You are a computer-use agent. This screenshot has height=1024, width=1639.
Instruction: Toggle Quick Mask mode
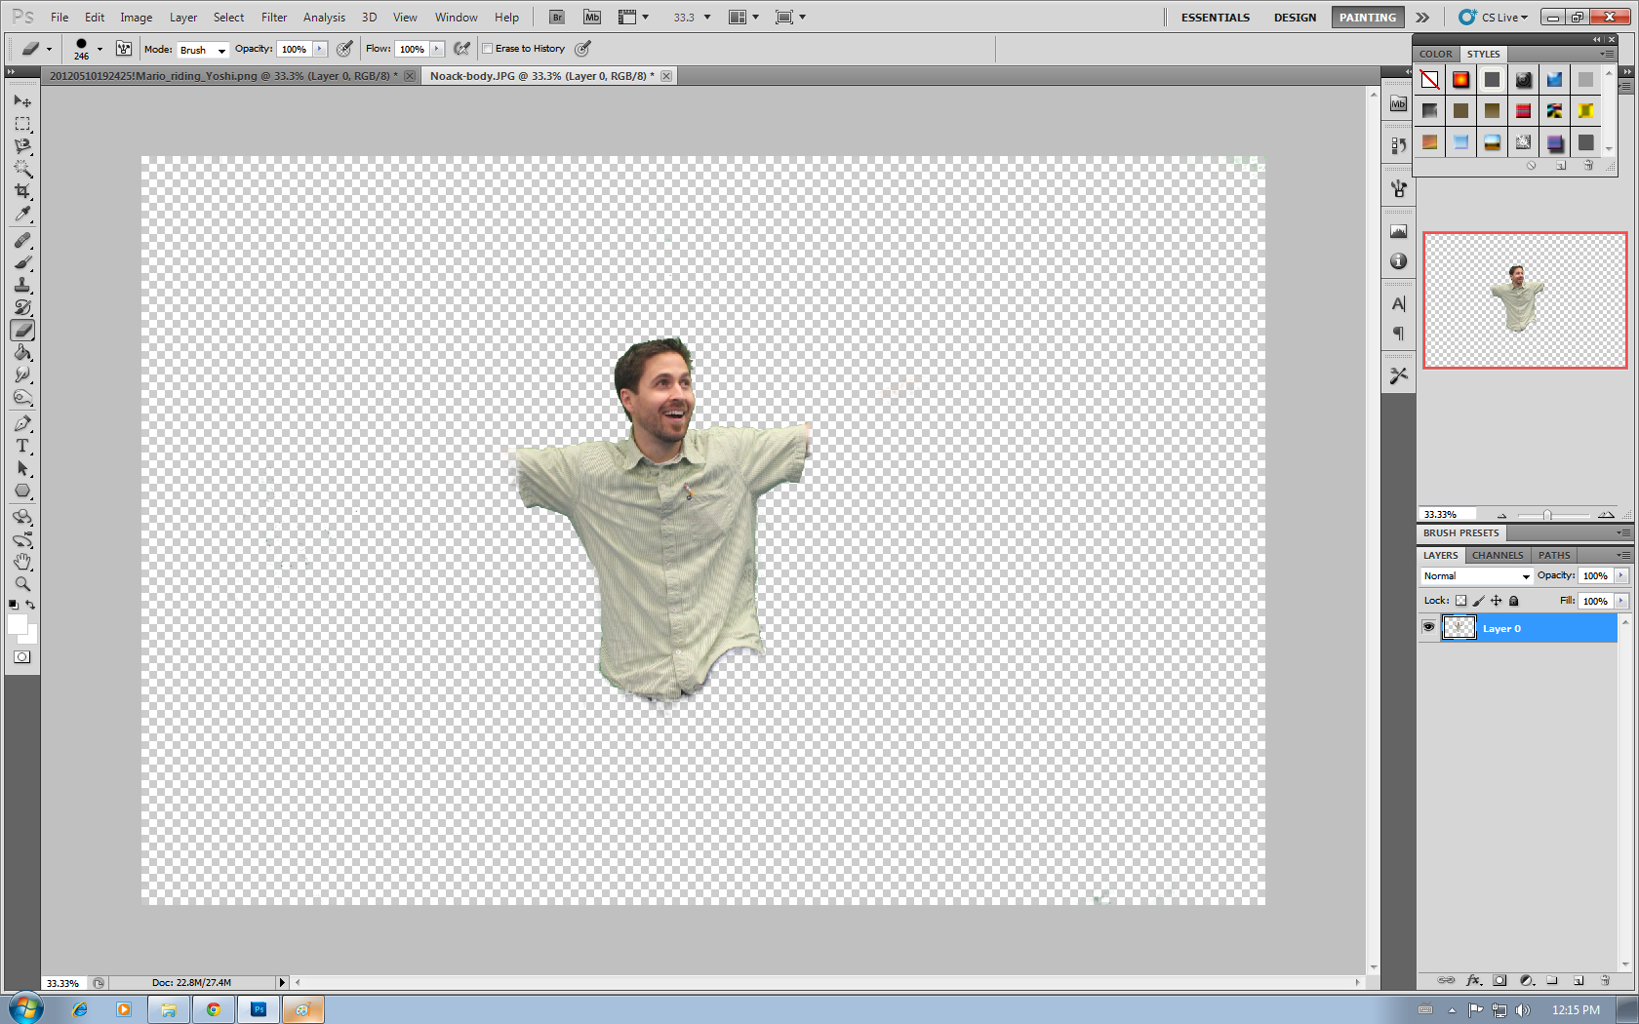[22, 657]
